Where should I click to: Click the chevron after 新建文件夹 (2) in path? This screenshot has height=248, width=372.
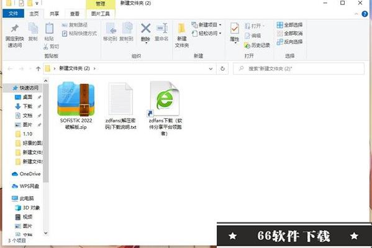[94, 68]
